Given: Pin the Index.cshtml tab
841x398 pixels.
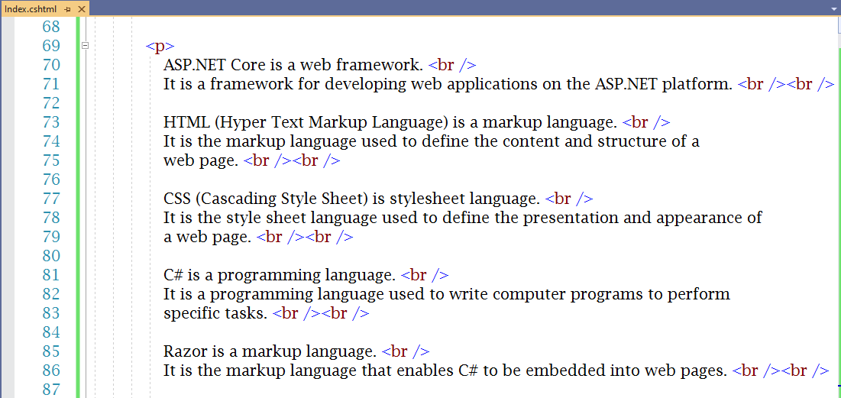Looking at the screenshot, I should (67, 9).
